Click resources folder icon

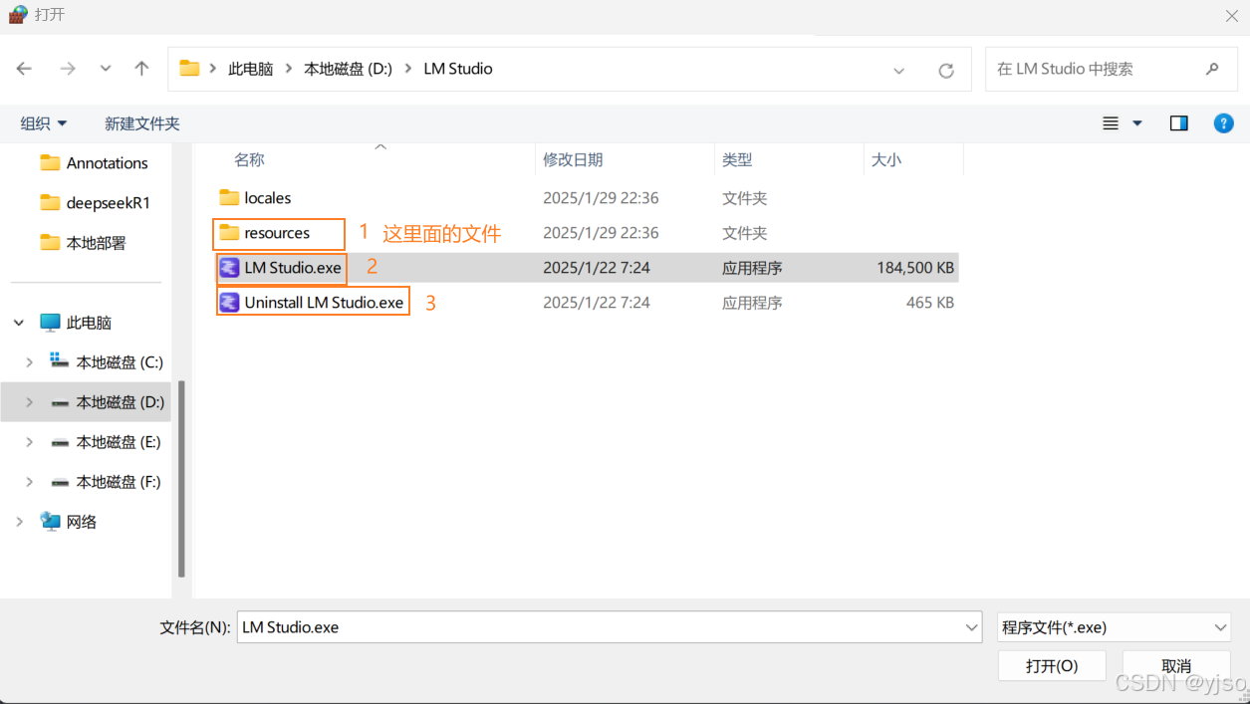[229, 233]
